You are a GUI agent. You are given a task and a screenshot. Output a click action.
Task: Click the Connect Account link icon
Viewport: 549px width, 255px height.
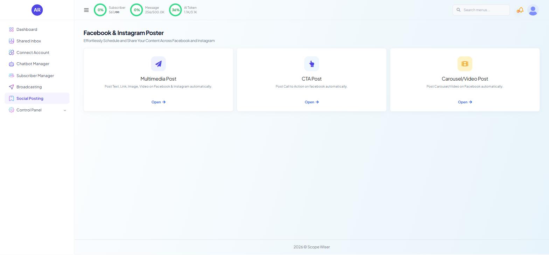point(11,53)
